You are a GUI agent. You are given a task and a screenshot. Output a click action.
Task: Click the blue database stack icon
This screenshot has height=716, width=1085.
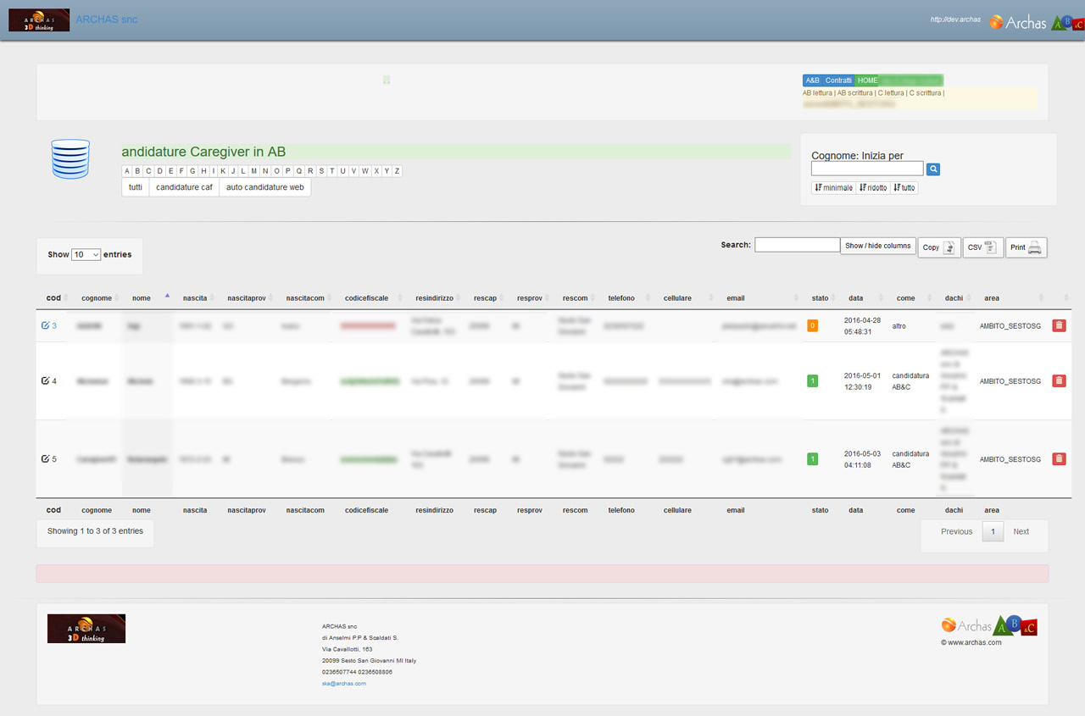point(70,159)
